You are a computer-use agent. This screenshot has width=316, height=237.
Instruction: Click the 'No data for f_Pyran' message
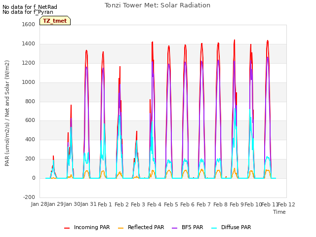(28, 12)
